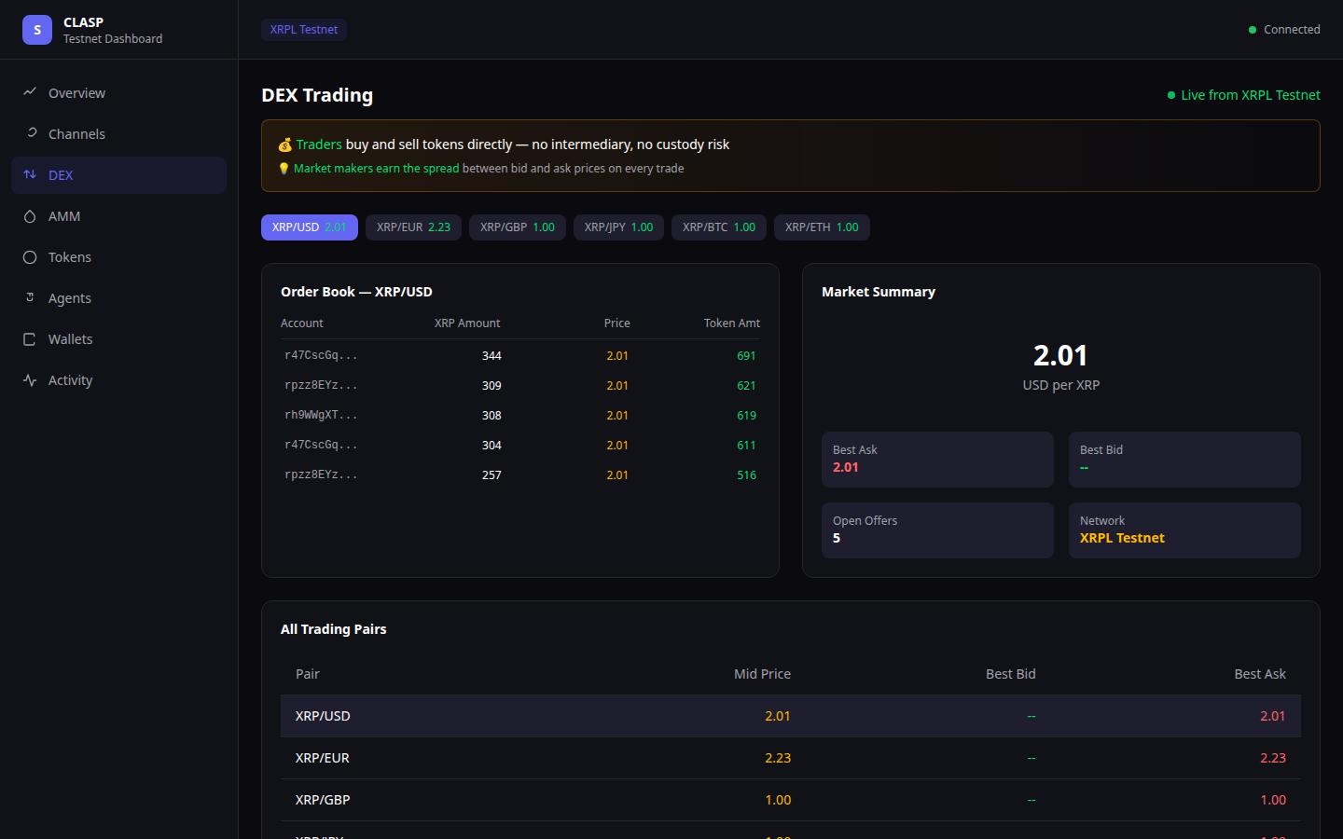Click the XRPL Testnet badge at top
Image resolution: width=1343 pixels, height=839 pixels.
click(303, 29)
